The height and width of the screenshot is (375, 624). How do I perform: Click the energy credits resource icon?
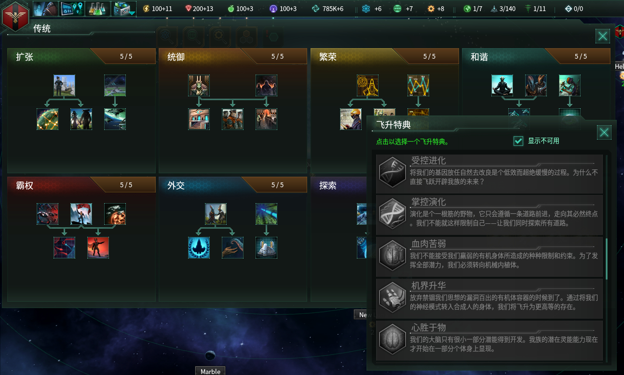[146, 9]
